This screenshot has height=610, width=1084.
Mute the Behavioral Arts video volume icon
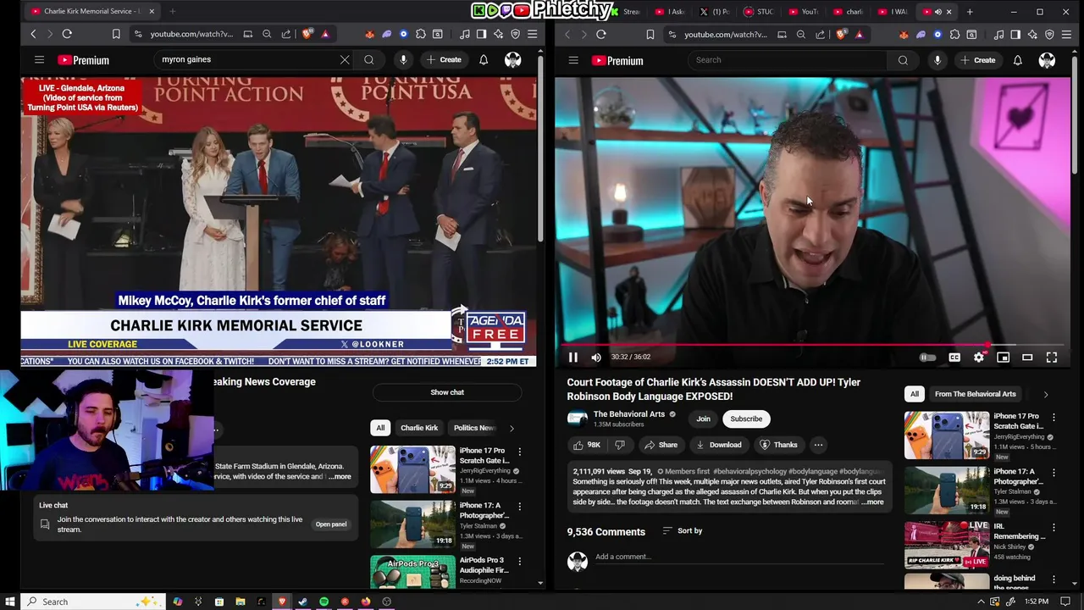tap(596, 358)
